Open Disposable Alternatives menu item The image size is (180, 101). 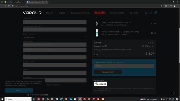click(80, 13)
